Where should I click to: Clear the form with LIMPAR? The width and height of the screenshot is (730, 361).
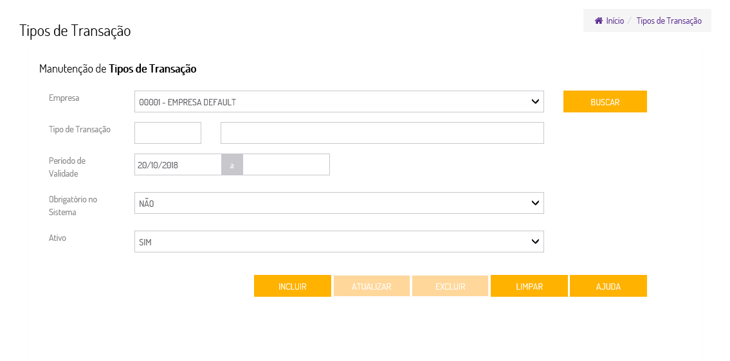tap(529, 286)
